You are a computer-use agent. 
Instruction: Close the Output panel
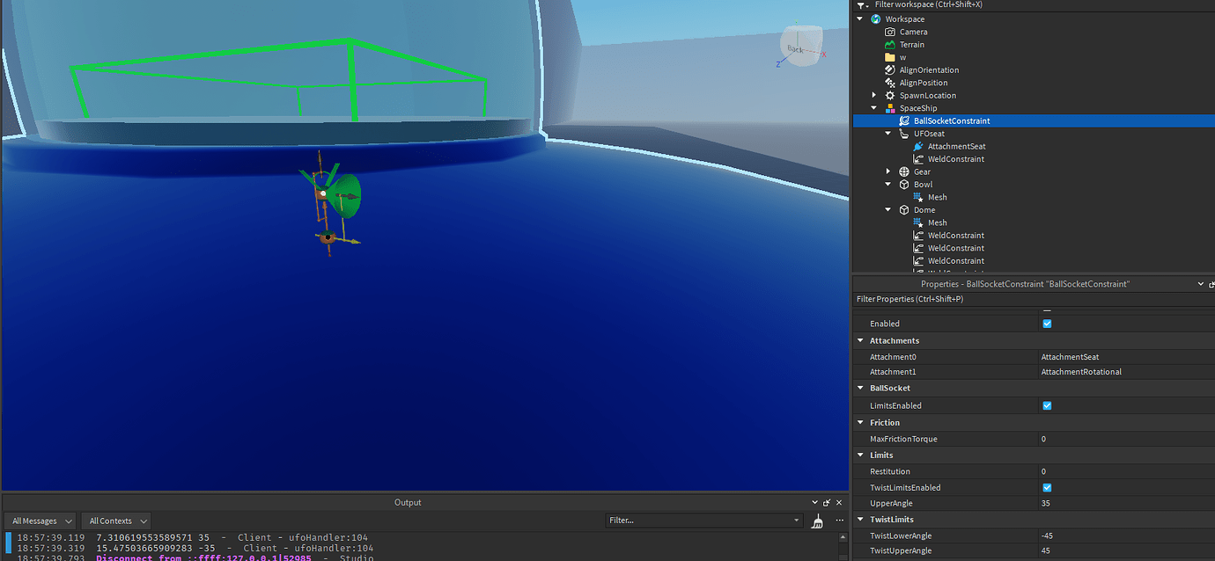tap(838, 503)
